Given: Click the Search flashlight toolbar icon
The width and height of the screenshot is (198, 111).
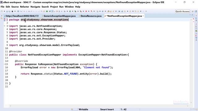Looking at the screenshot, I should point(114,11).
